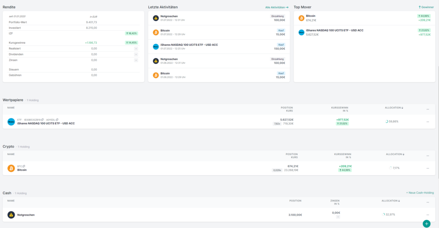
Task: Sort Crypto table by Allocation
Action: (395, 154)
